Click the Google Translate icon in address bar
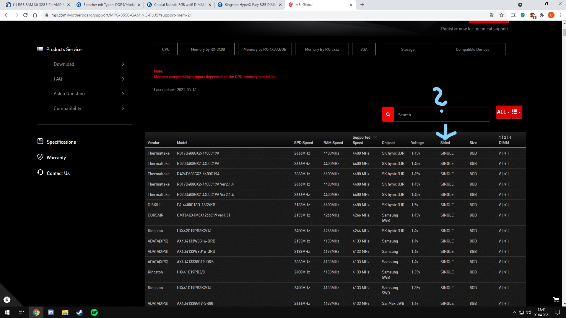The height and width of the screenshot is (318, 566). tap(492, 15)
